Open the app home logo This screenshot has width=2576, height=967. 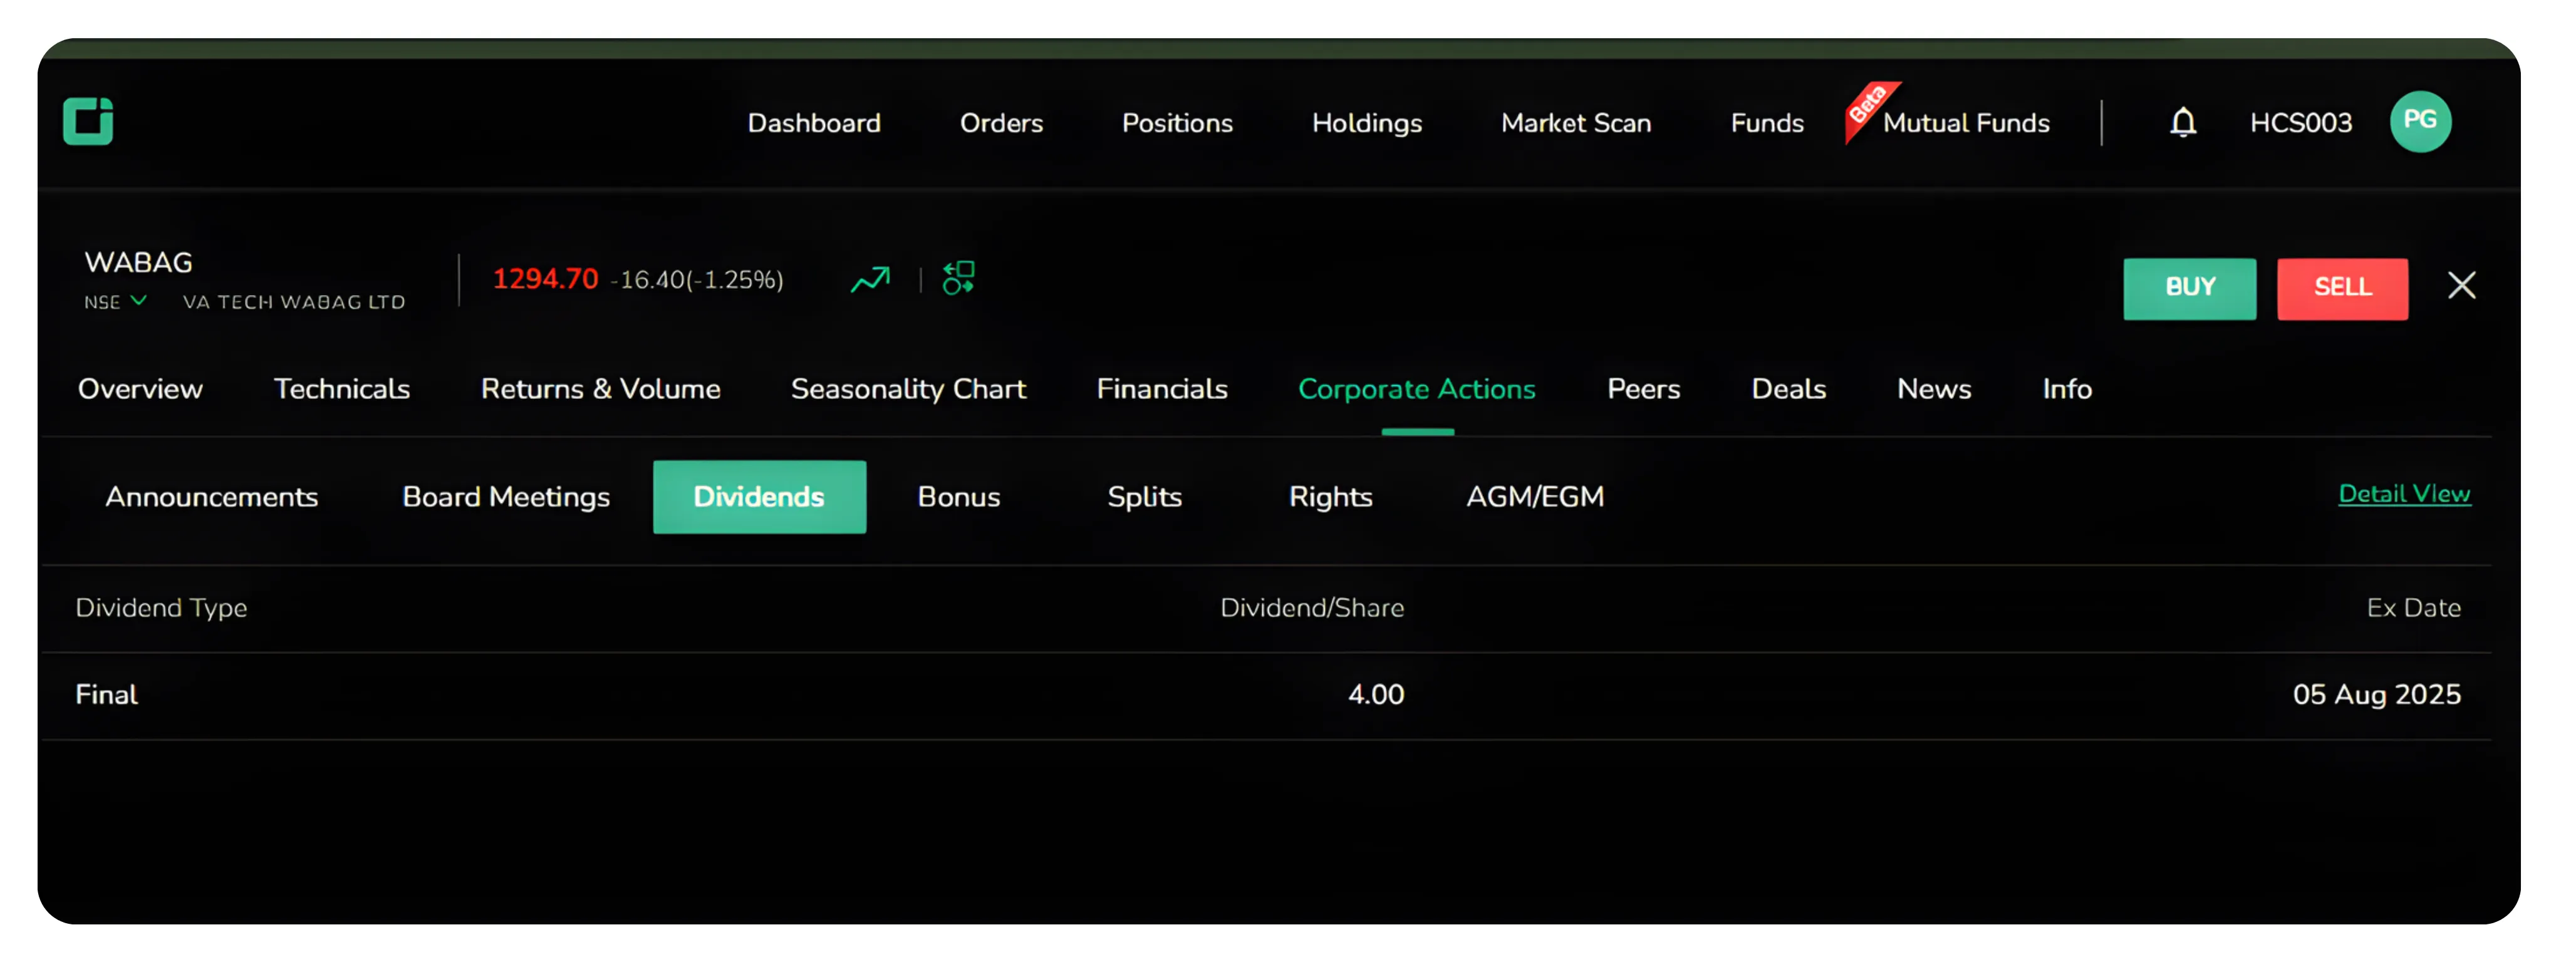[x=88, y=121]
